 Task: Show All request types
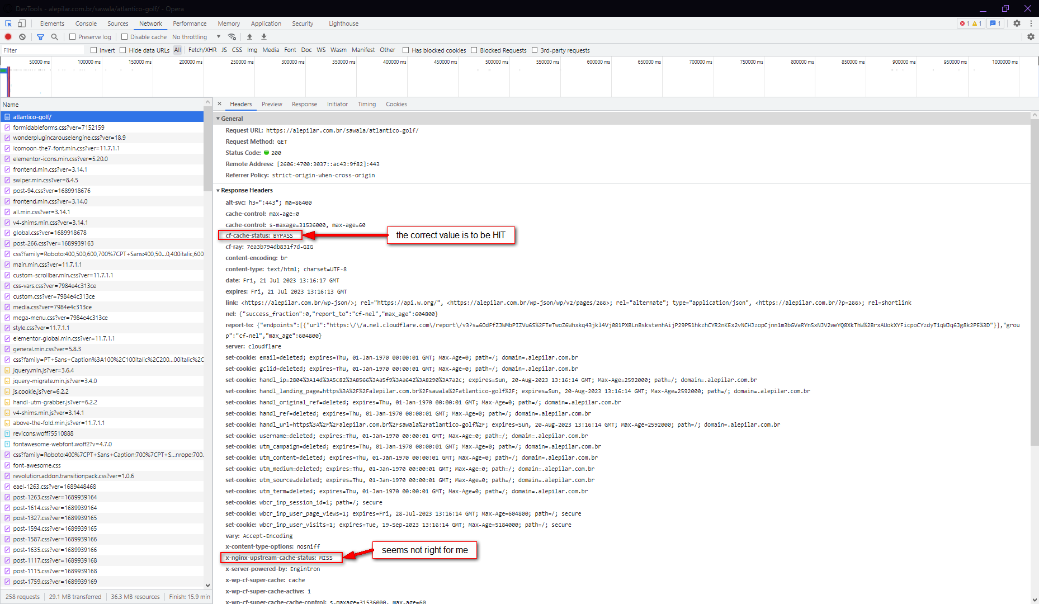[177, 50]
